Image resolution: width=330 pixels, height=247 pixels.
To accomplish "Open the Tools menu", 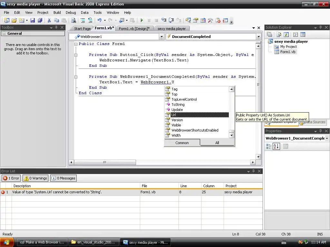I will (97, 13).
